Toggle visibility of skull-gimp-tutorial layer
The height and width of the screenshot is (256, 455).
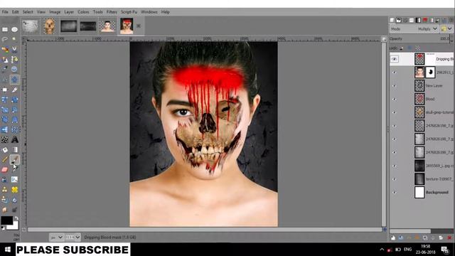(394, 112)
